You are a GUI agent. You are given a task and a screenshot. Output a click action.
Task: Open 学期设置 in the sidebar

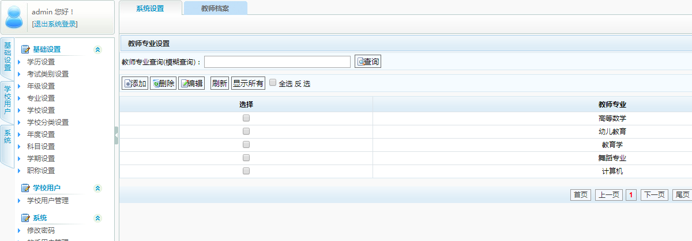point(41,159)
